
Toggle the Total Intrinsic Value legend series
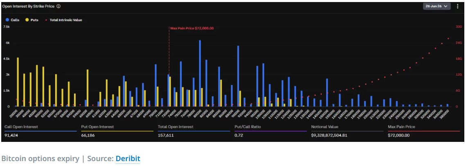tap(63, 20)
